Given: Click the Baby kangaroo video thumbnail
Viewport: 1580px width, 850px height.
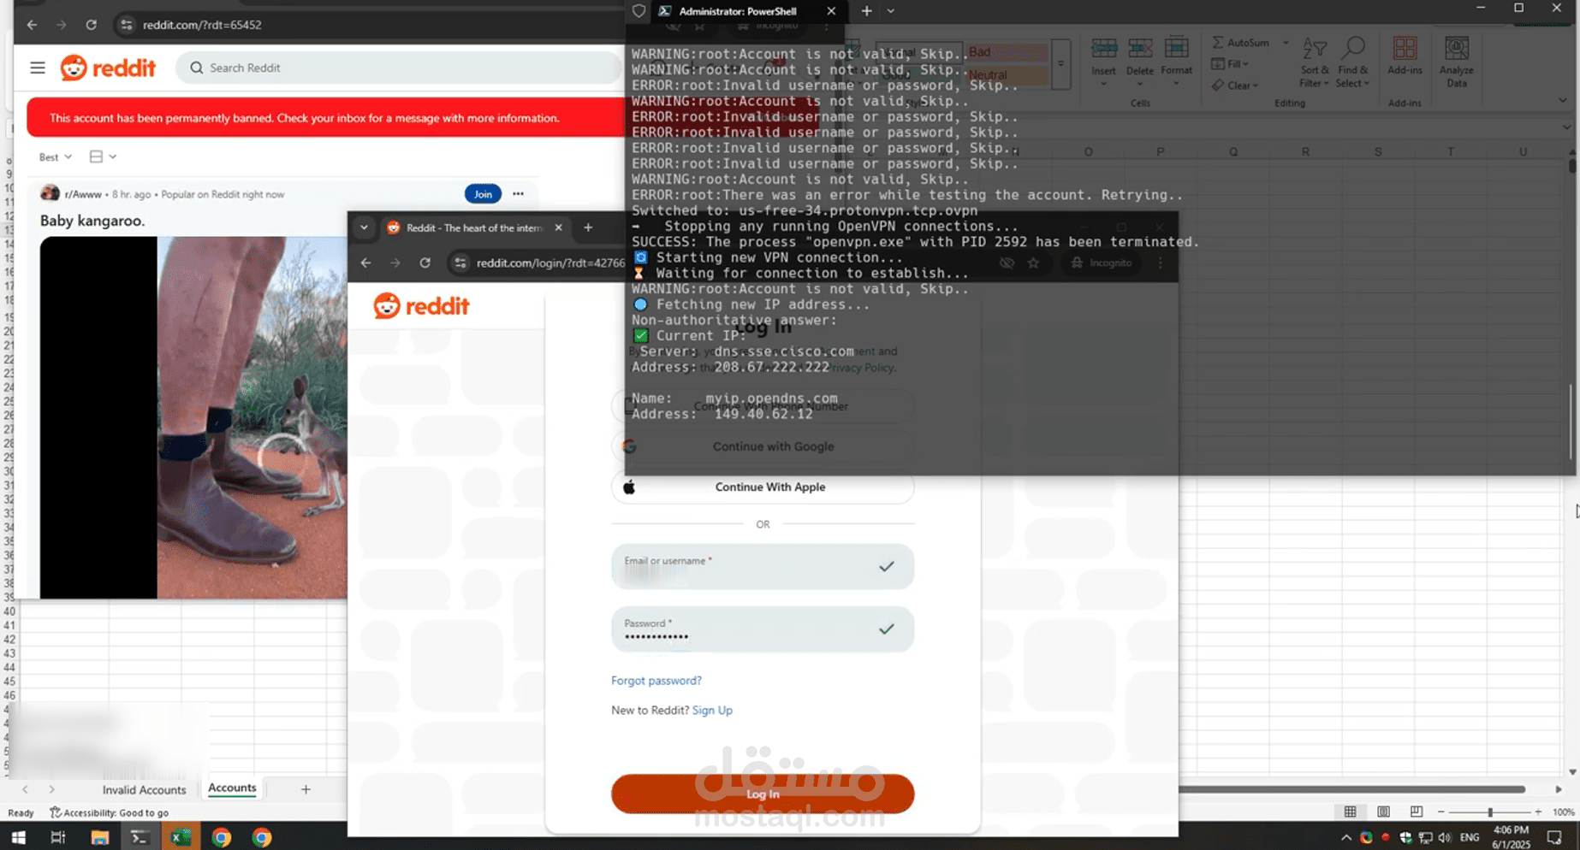Looking at the screenshot, I should click(193, 417).
